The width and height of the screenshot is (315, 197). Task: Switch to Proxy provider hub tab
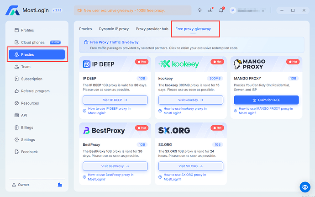pyautogui.click(x=152, y=29)
